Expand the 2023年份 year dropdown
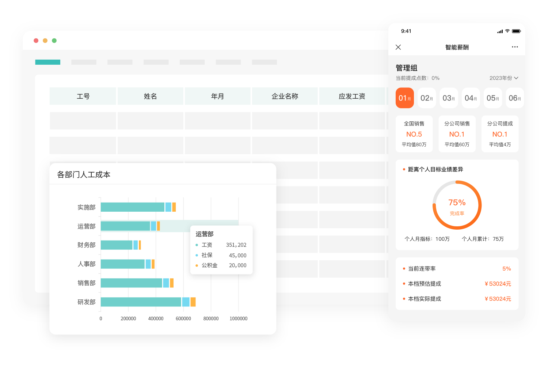The image size is (548, 366). [504, 78]
